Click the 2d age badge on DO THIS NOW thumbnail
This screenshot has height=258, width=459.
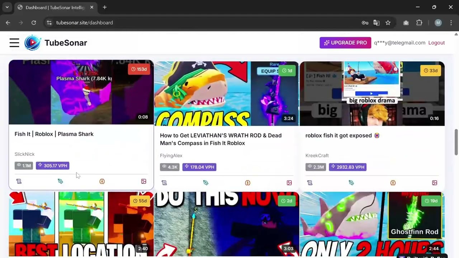pos(287,201)
